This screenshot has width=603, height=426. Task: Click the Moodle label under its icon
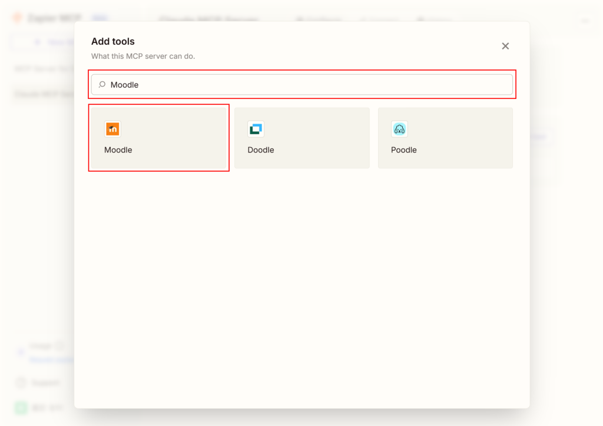tap(118, 150)
